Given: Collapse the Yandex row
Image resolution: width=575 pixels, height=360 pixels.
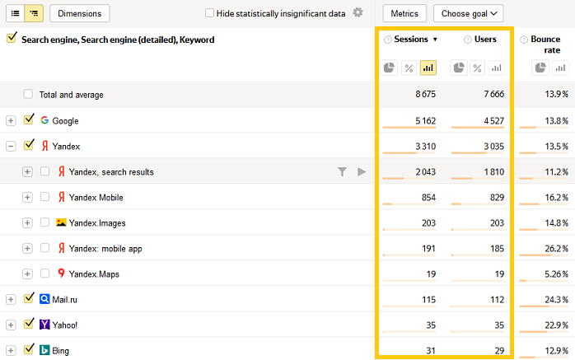Looking at the screenshot, I should point(11,146).
